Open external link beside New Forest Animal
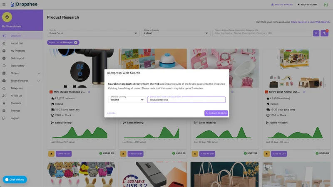This screenshot has width=333, height=187. (x=304, y=92)
